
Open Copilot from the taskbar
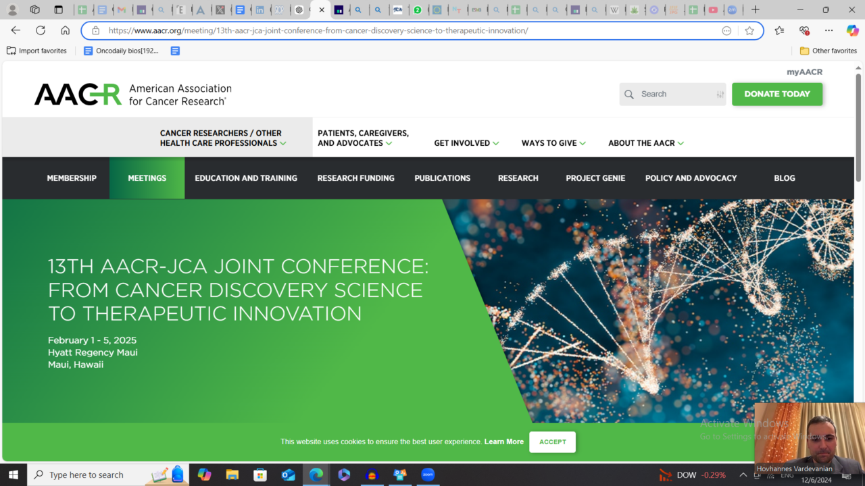tap(204, 475)
